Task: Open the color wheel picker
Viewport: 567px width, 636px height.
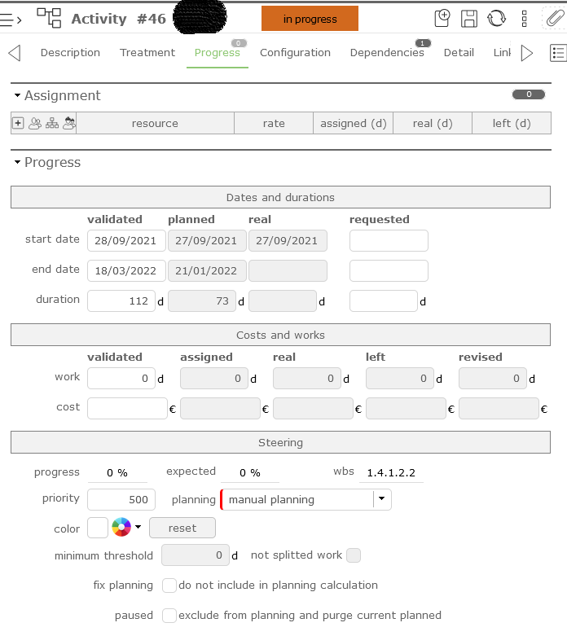Action: point(121,528)
